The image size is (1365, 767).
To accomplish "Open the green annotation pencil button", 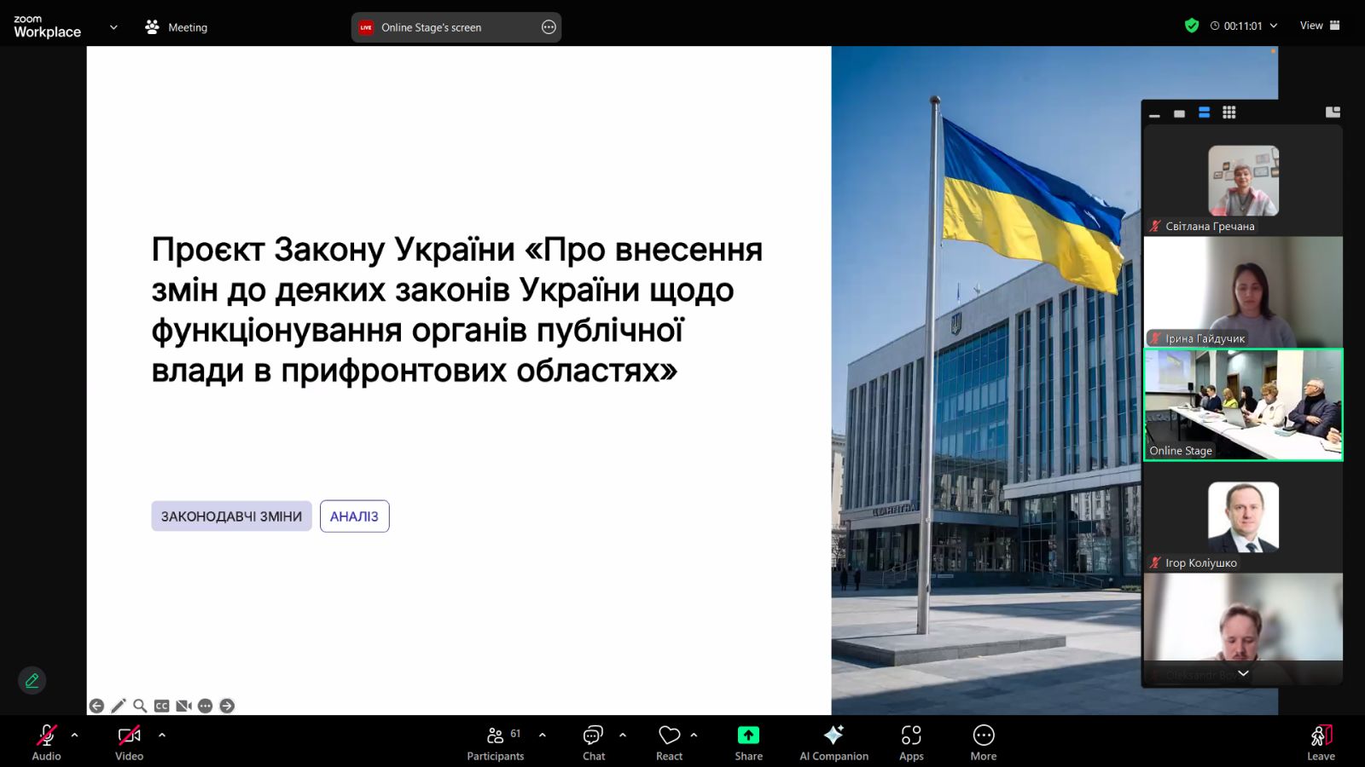I will coord(32,680).
